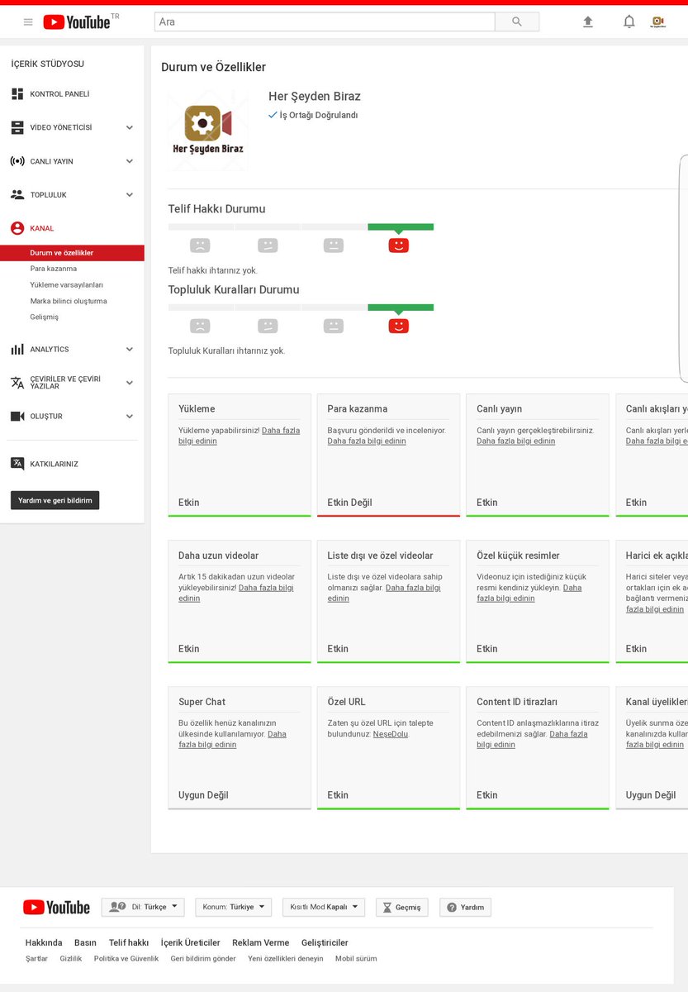Click the Geçmiş hourglass icon

point(388,907)
